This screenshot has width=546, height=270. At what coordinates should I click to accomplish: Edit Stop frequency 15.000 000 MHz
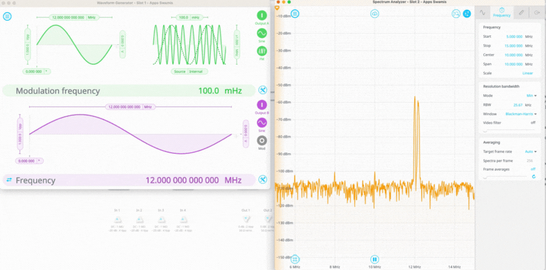click(x=513, y=45)
